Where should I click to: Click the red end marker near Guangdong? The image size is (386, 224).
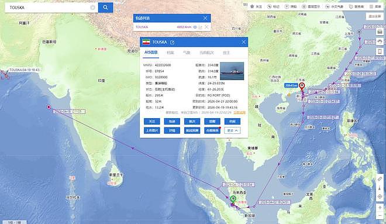point(302,86)
